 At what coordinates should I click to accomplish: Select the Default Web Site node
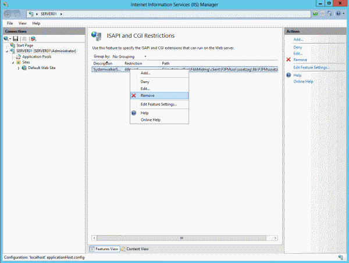[42, 68]
